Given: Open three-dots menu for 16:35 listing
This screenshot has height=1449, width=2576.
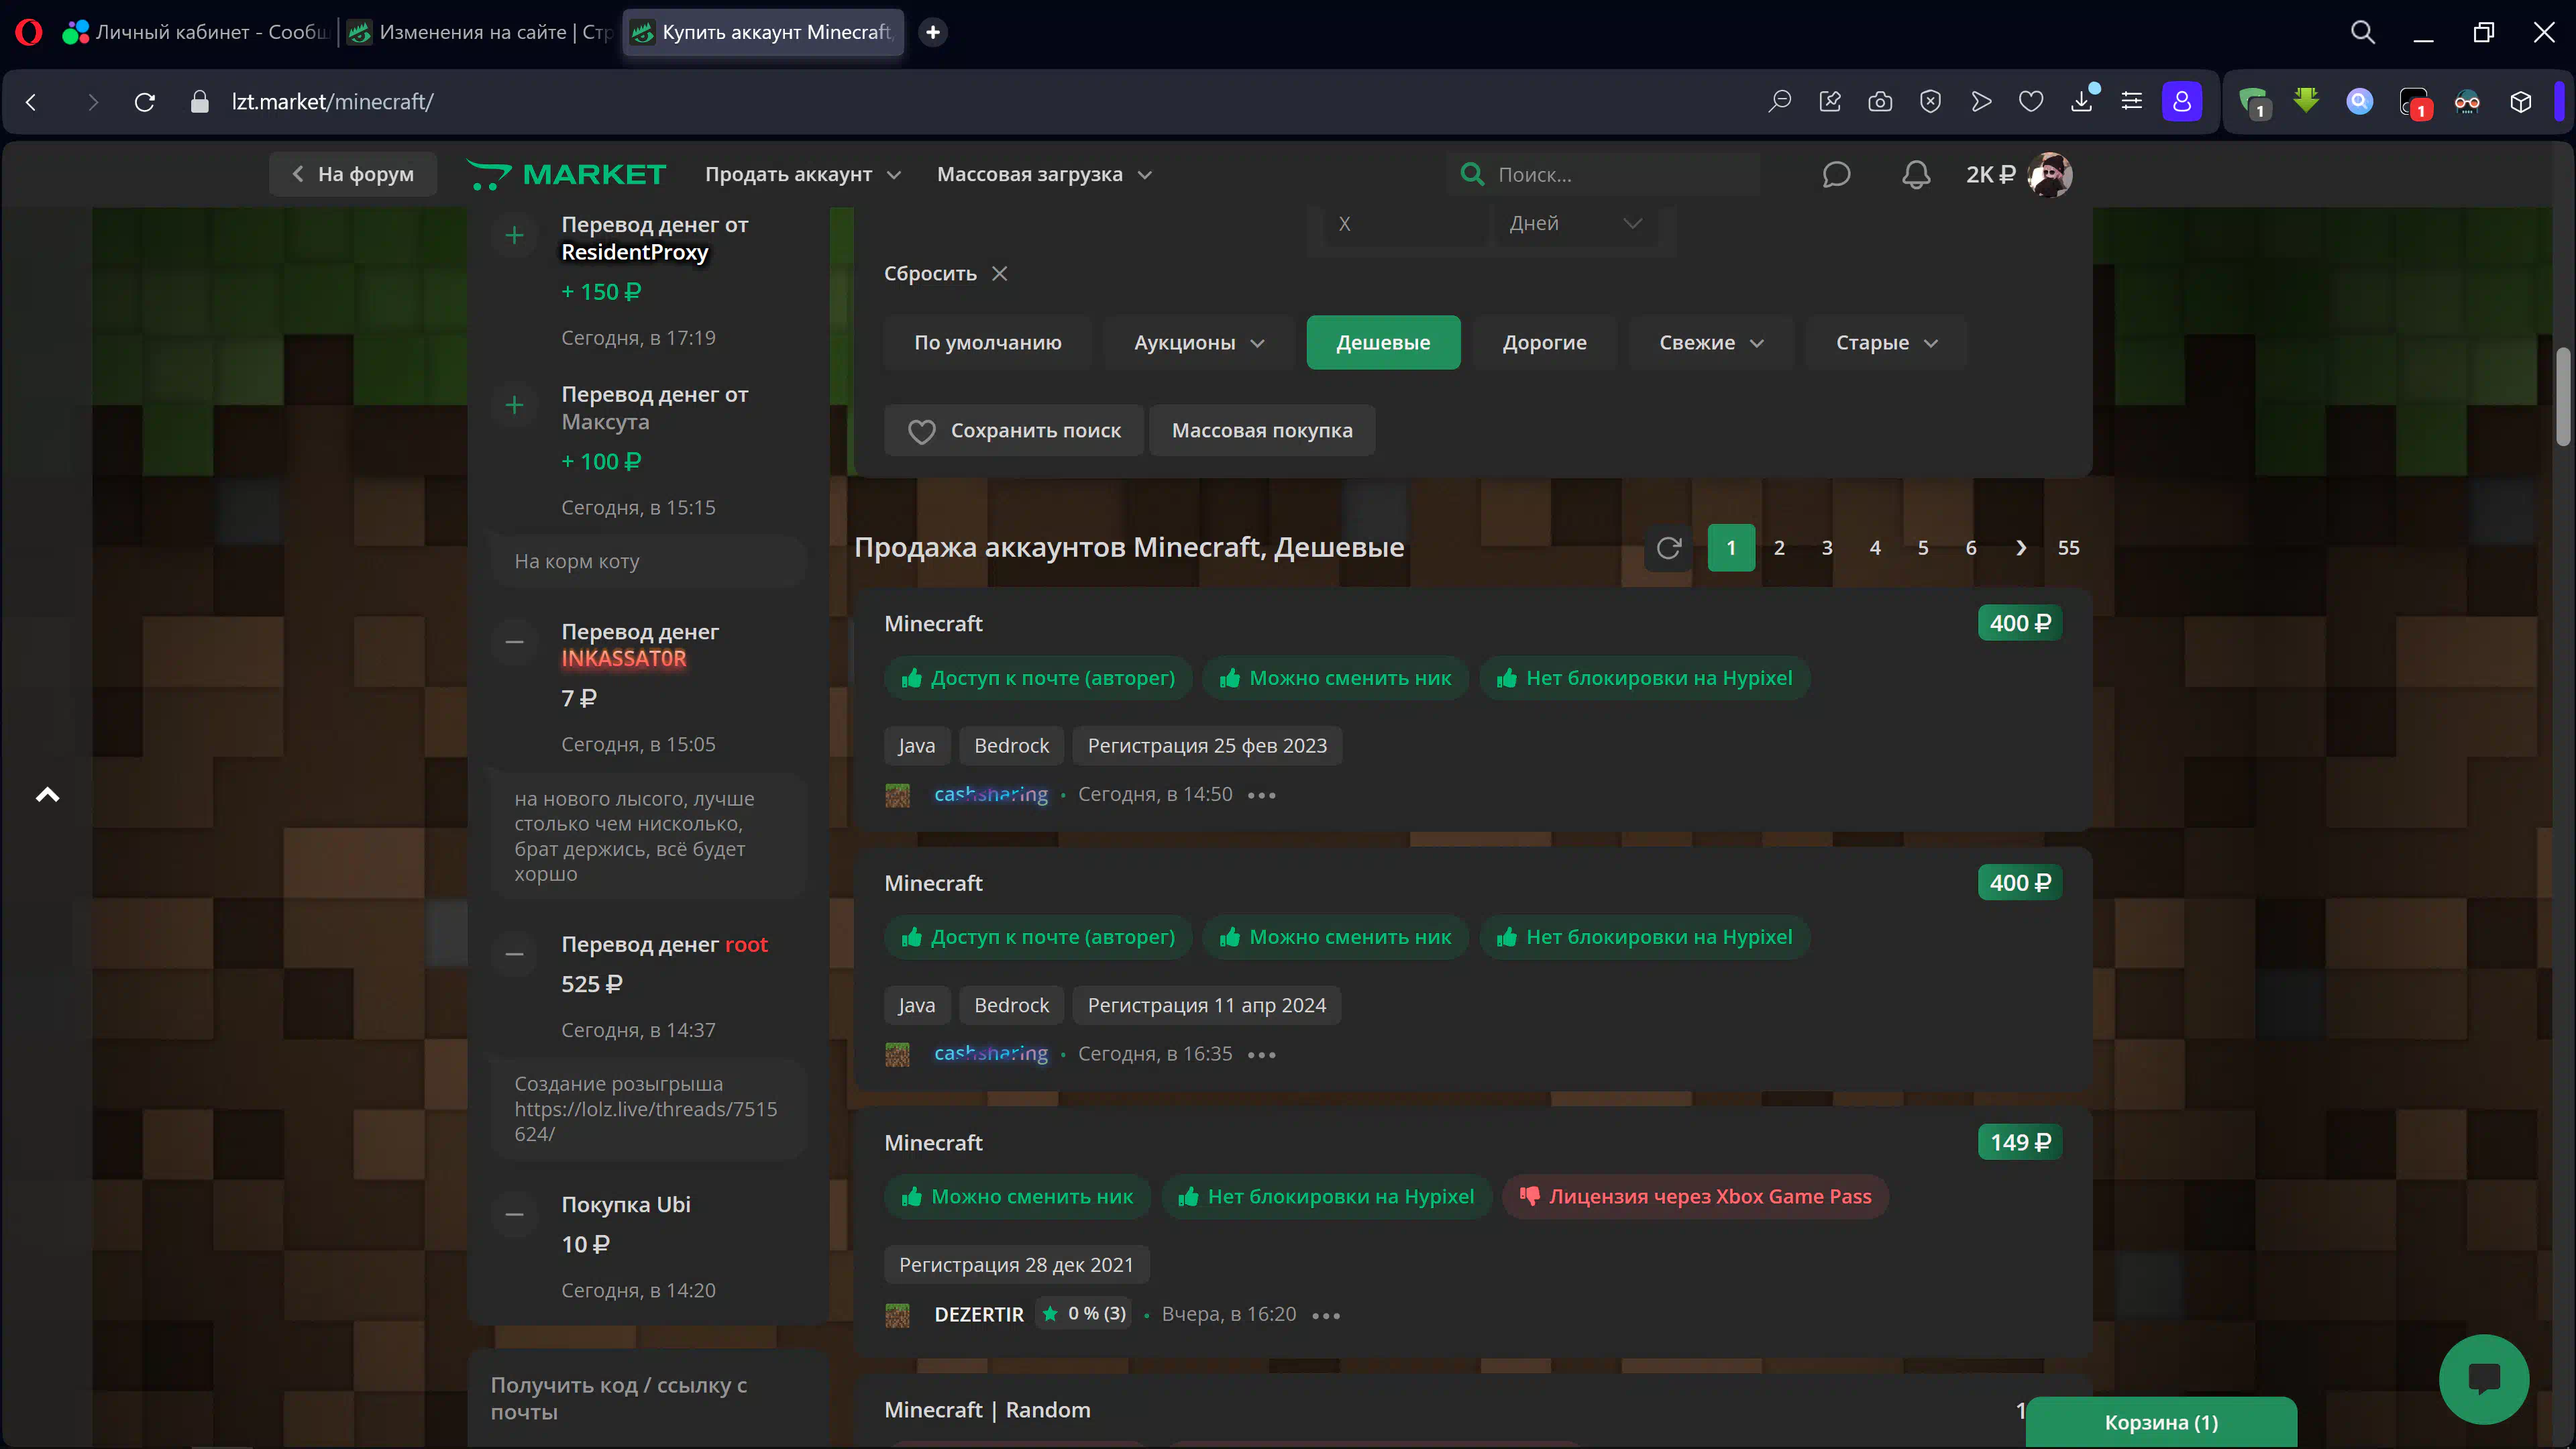Looking at the screenshot, I should [x=1262, y=1055].
